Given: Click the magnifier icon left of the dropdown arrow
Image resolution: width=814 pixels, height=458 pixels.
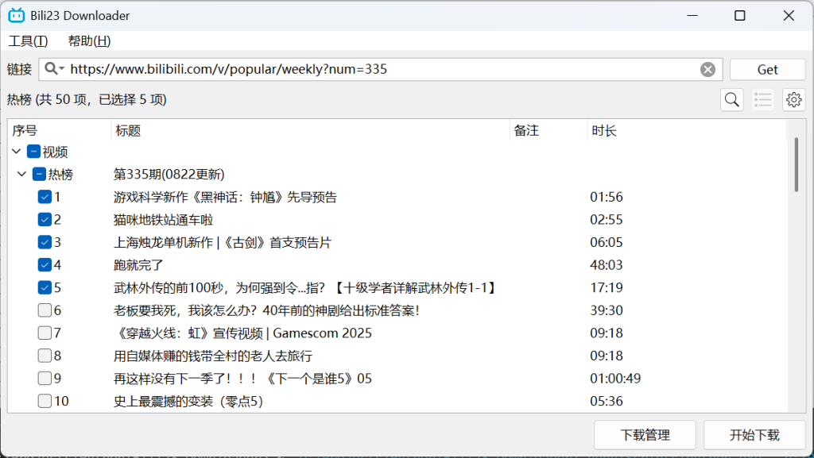Looking at the screenshot, I should (49, 69).
